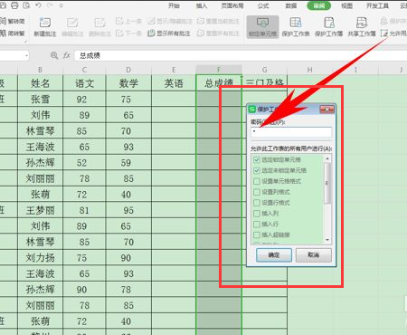This screenshot has height=335, width=407.
Task: Click the formula bar containing 总成绩
Action: [241, 55]
